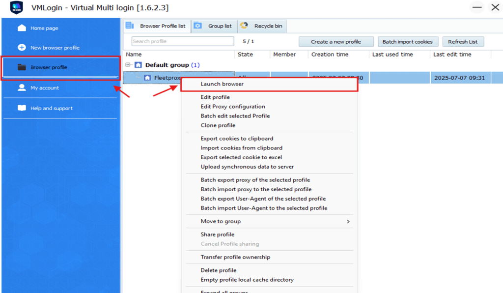Switch to the Group list tab
Image resolution: width=503 pixels, height=293 pixels.
point(214,26)
